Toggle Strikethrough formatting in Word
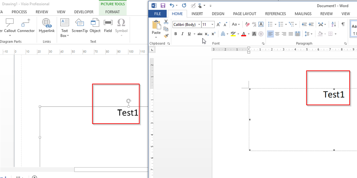357x178 pixels. coord(200,34)
